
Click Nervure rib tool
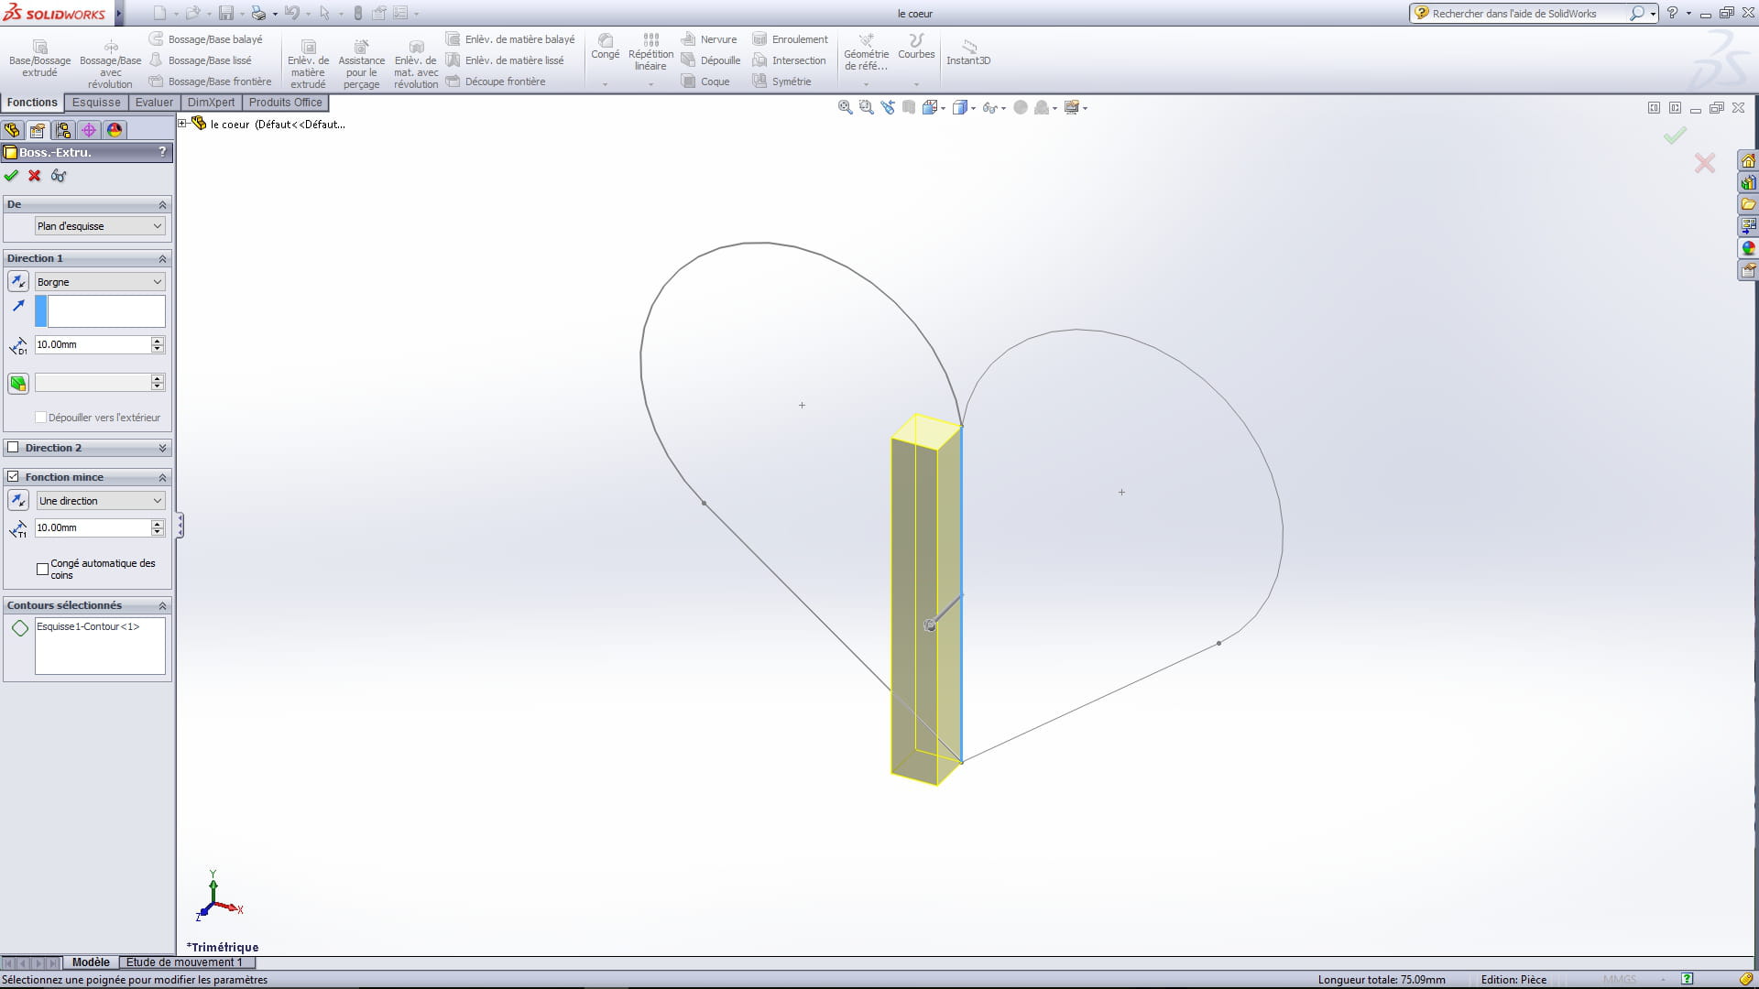pos(709,39)
